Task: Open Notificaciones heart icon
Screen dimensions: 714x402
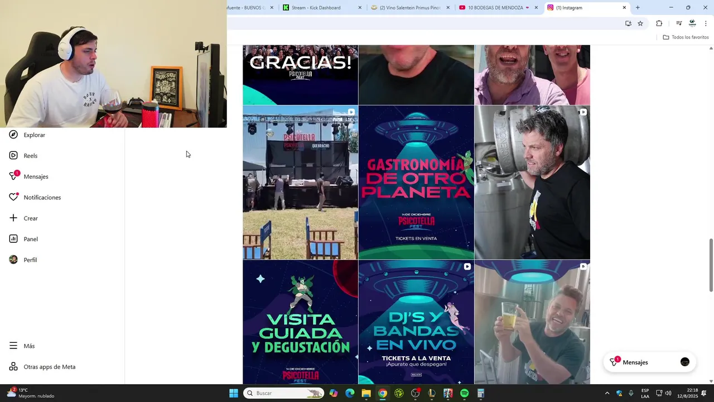Action: (x=13, y=197)
